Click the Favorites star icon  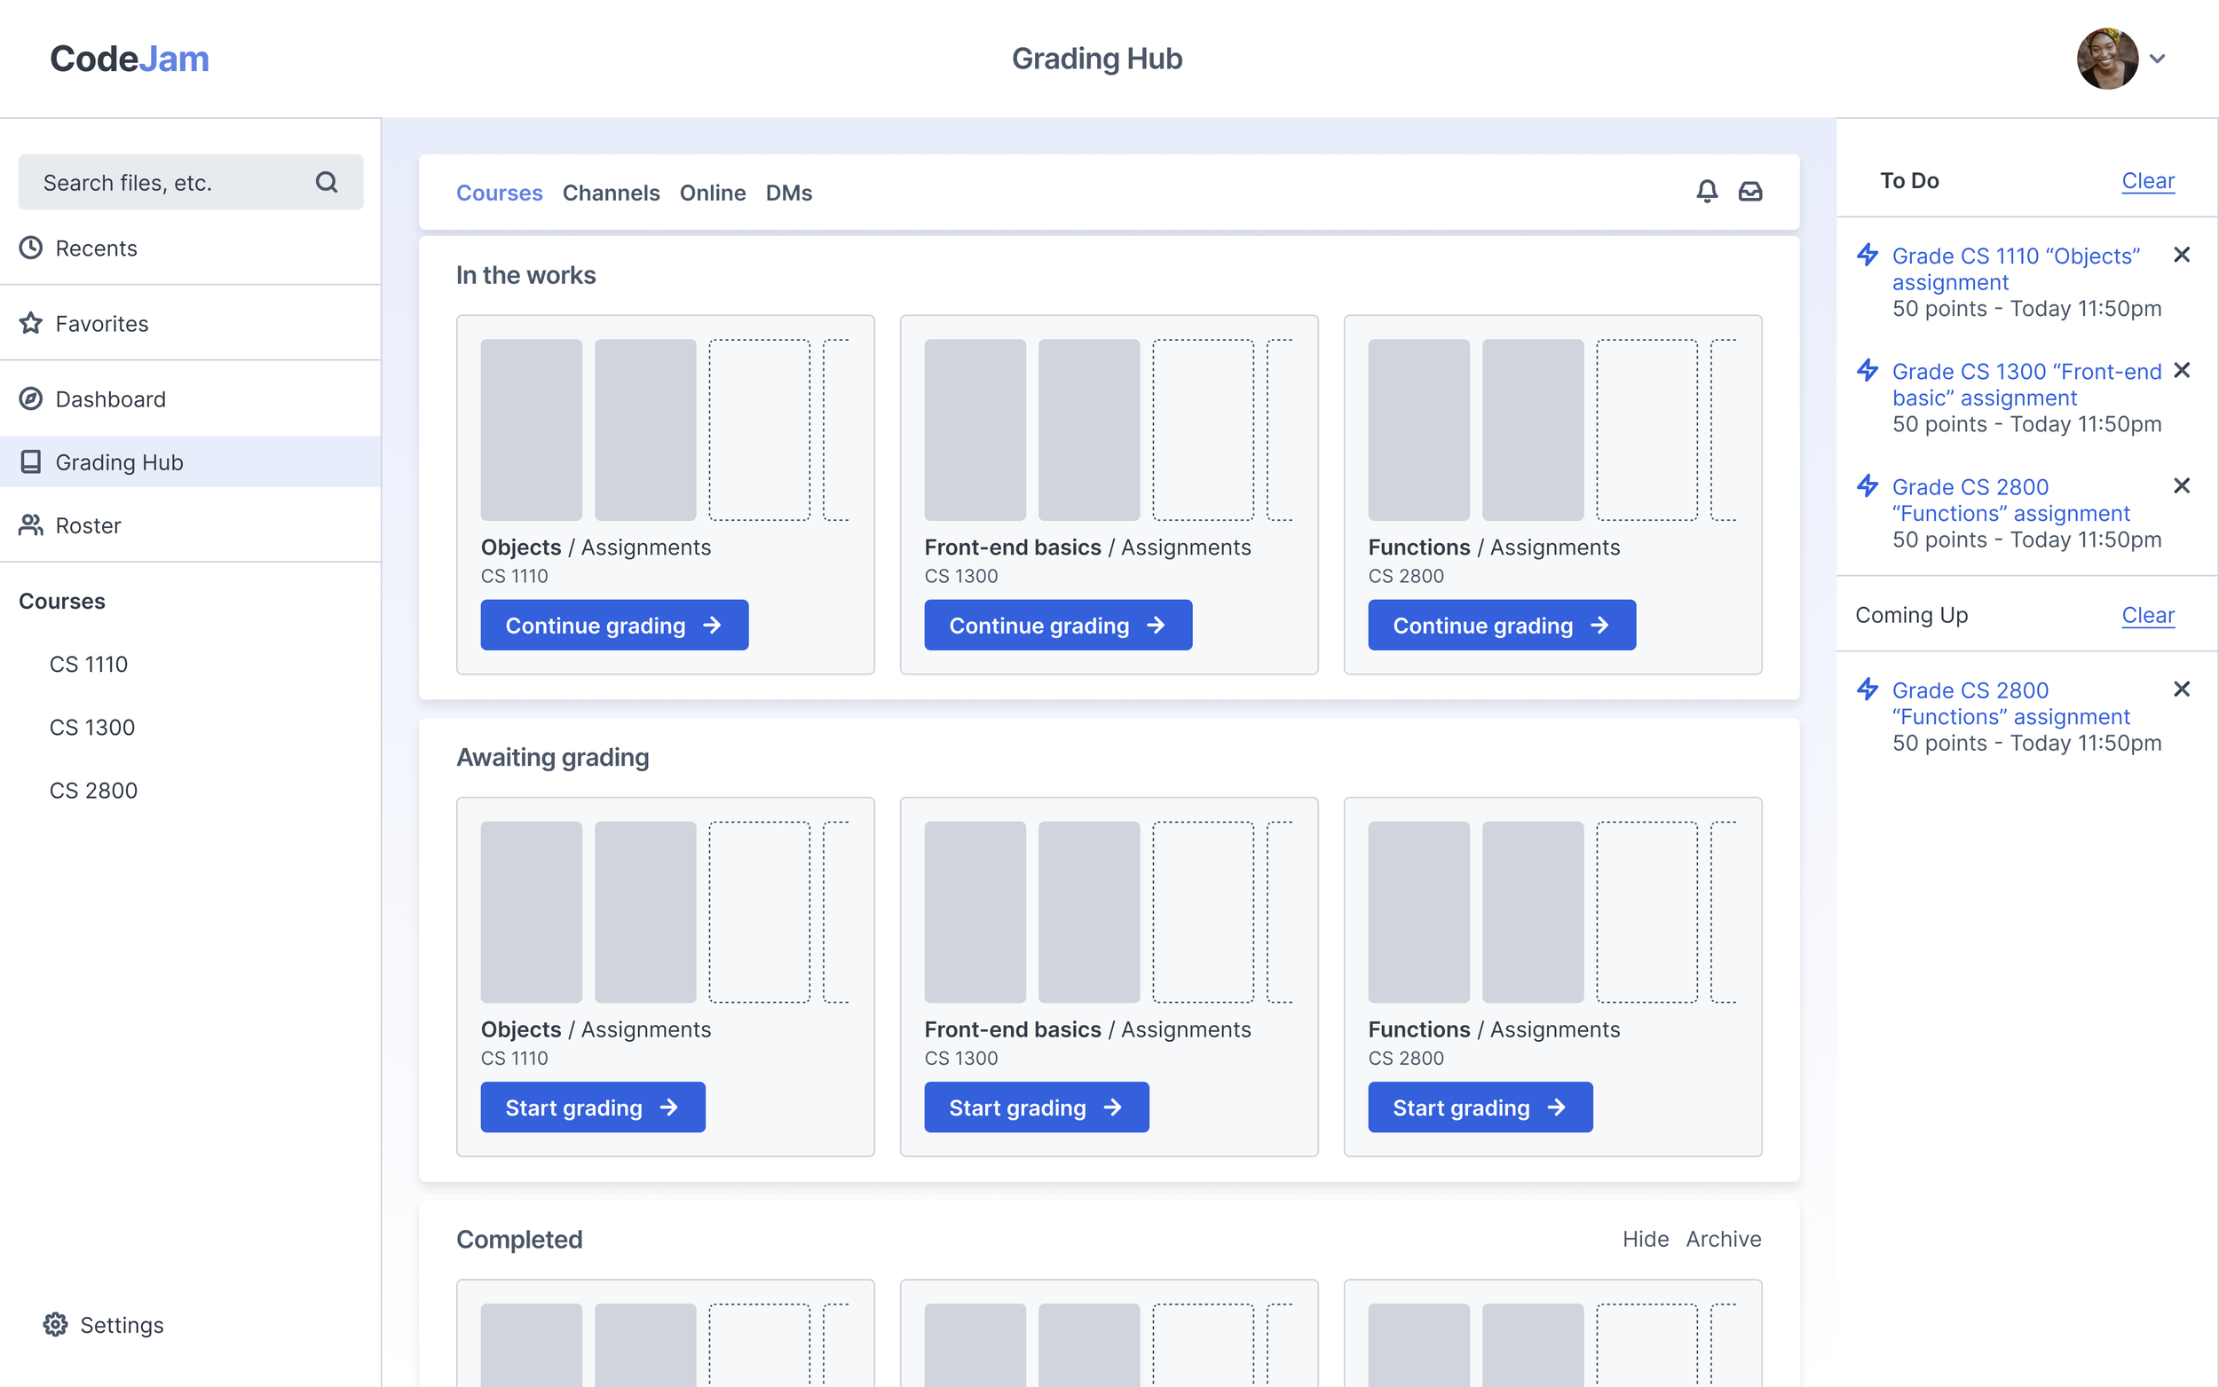click(31, 323)
